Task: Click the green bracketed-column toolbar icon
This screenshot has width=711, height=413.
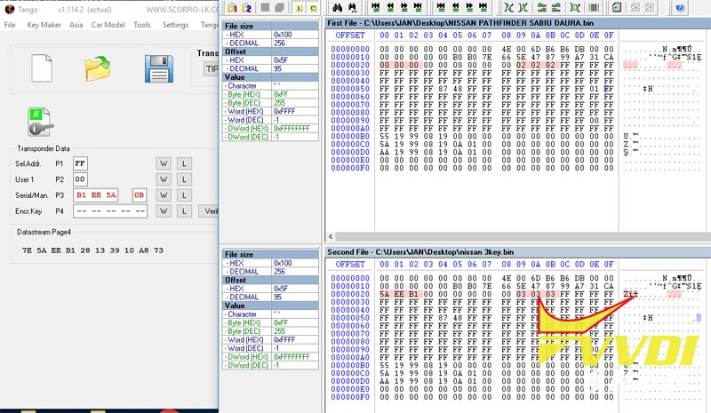Action: tap(575, 7)
